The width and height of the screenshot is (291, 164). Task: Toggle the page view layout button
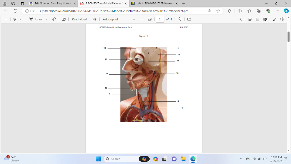tap(189, 19)
